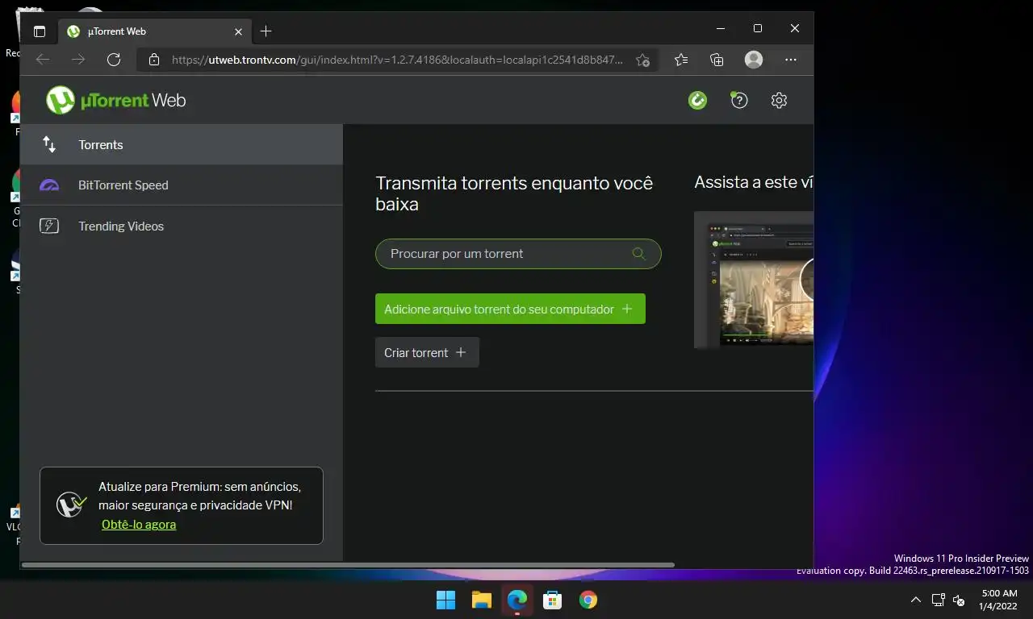The width and height of the screenshot is (1033, 619).
Task: Click the tutorial video thumbnail
Action: tap(754, 280)
